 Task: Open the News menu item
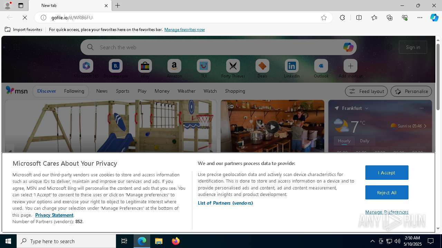click(102, 91)
